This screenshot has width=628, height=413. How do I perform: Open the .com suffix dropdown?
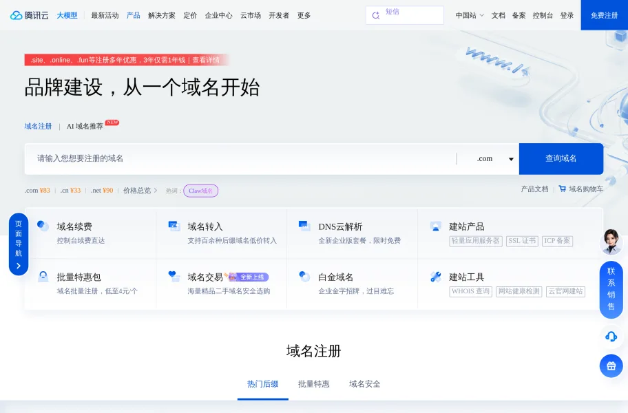click(495, 159)
